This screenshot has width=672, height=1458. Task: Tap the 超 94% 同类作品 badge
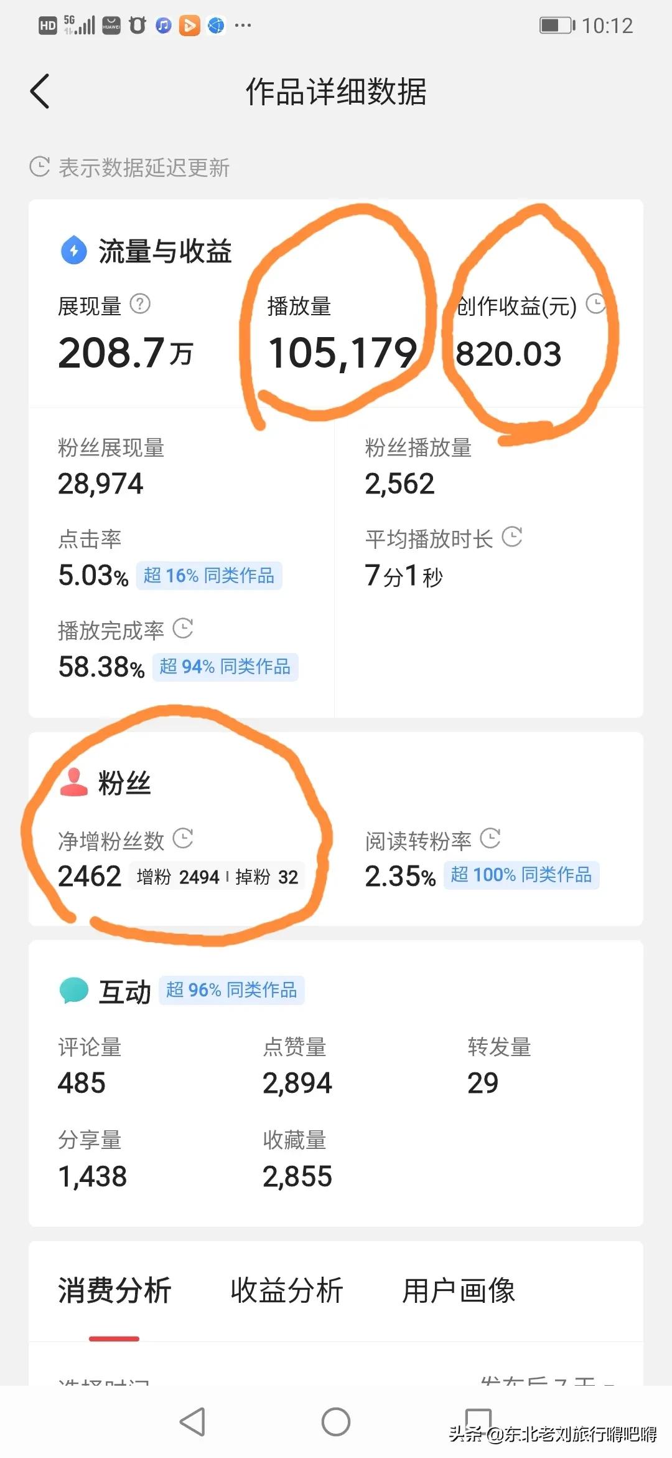click(225, 667)
